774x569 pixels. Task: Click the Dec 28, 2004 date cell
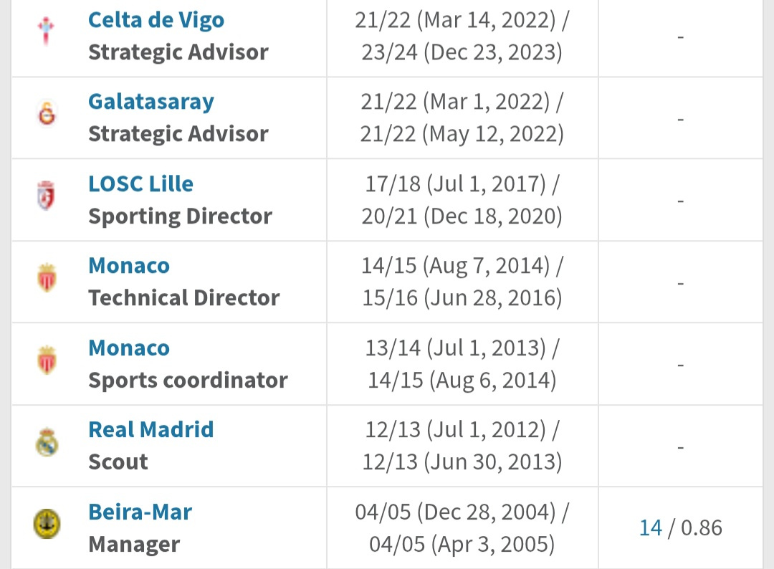pyautogui.click(x=462, y=528)
